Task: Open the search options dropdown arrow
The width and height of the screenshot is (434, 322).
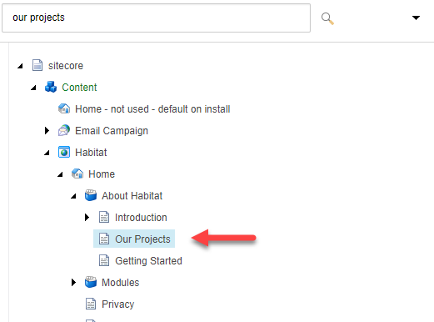Action: [416, 18]
